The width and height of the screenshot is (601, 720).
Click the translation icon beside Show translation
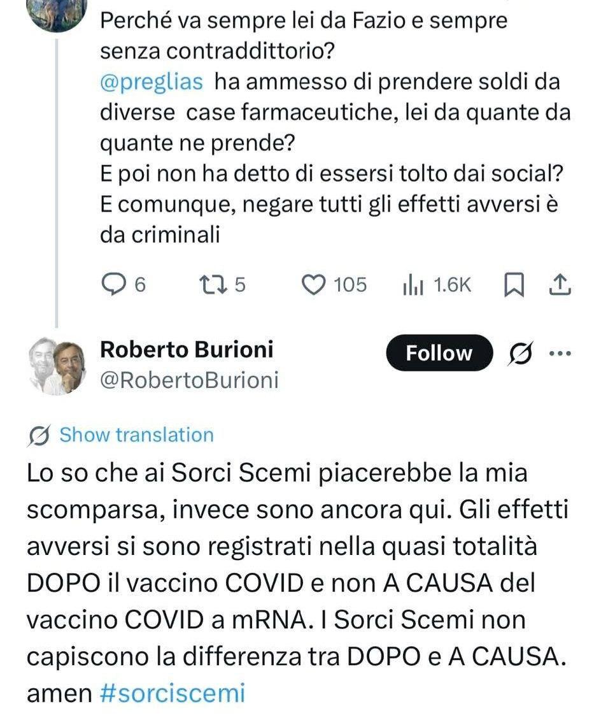40,436
